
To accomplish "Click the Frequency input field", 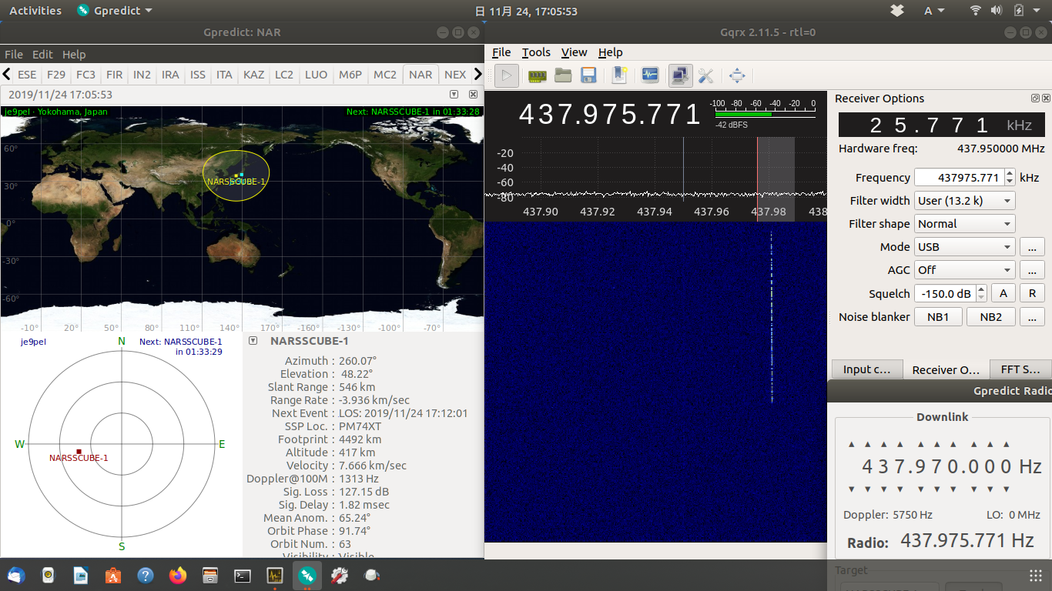I will click(x=960, y=178).
